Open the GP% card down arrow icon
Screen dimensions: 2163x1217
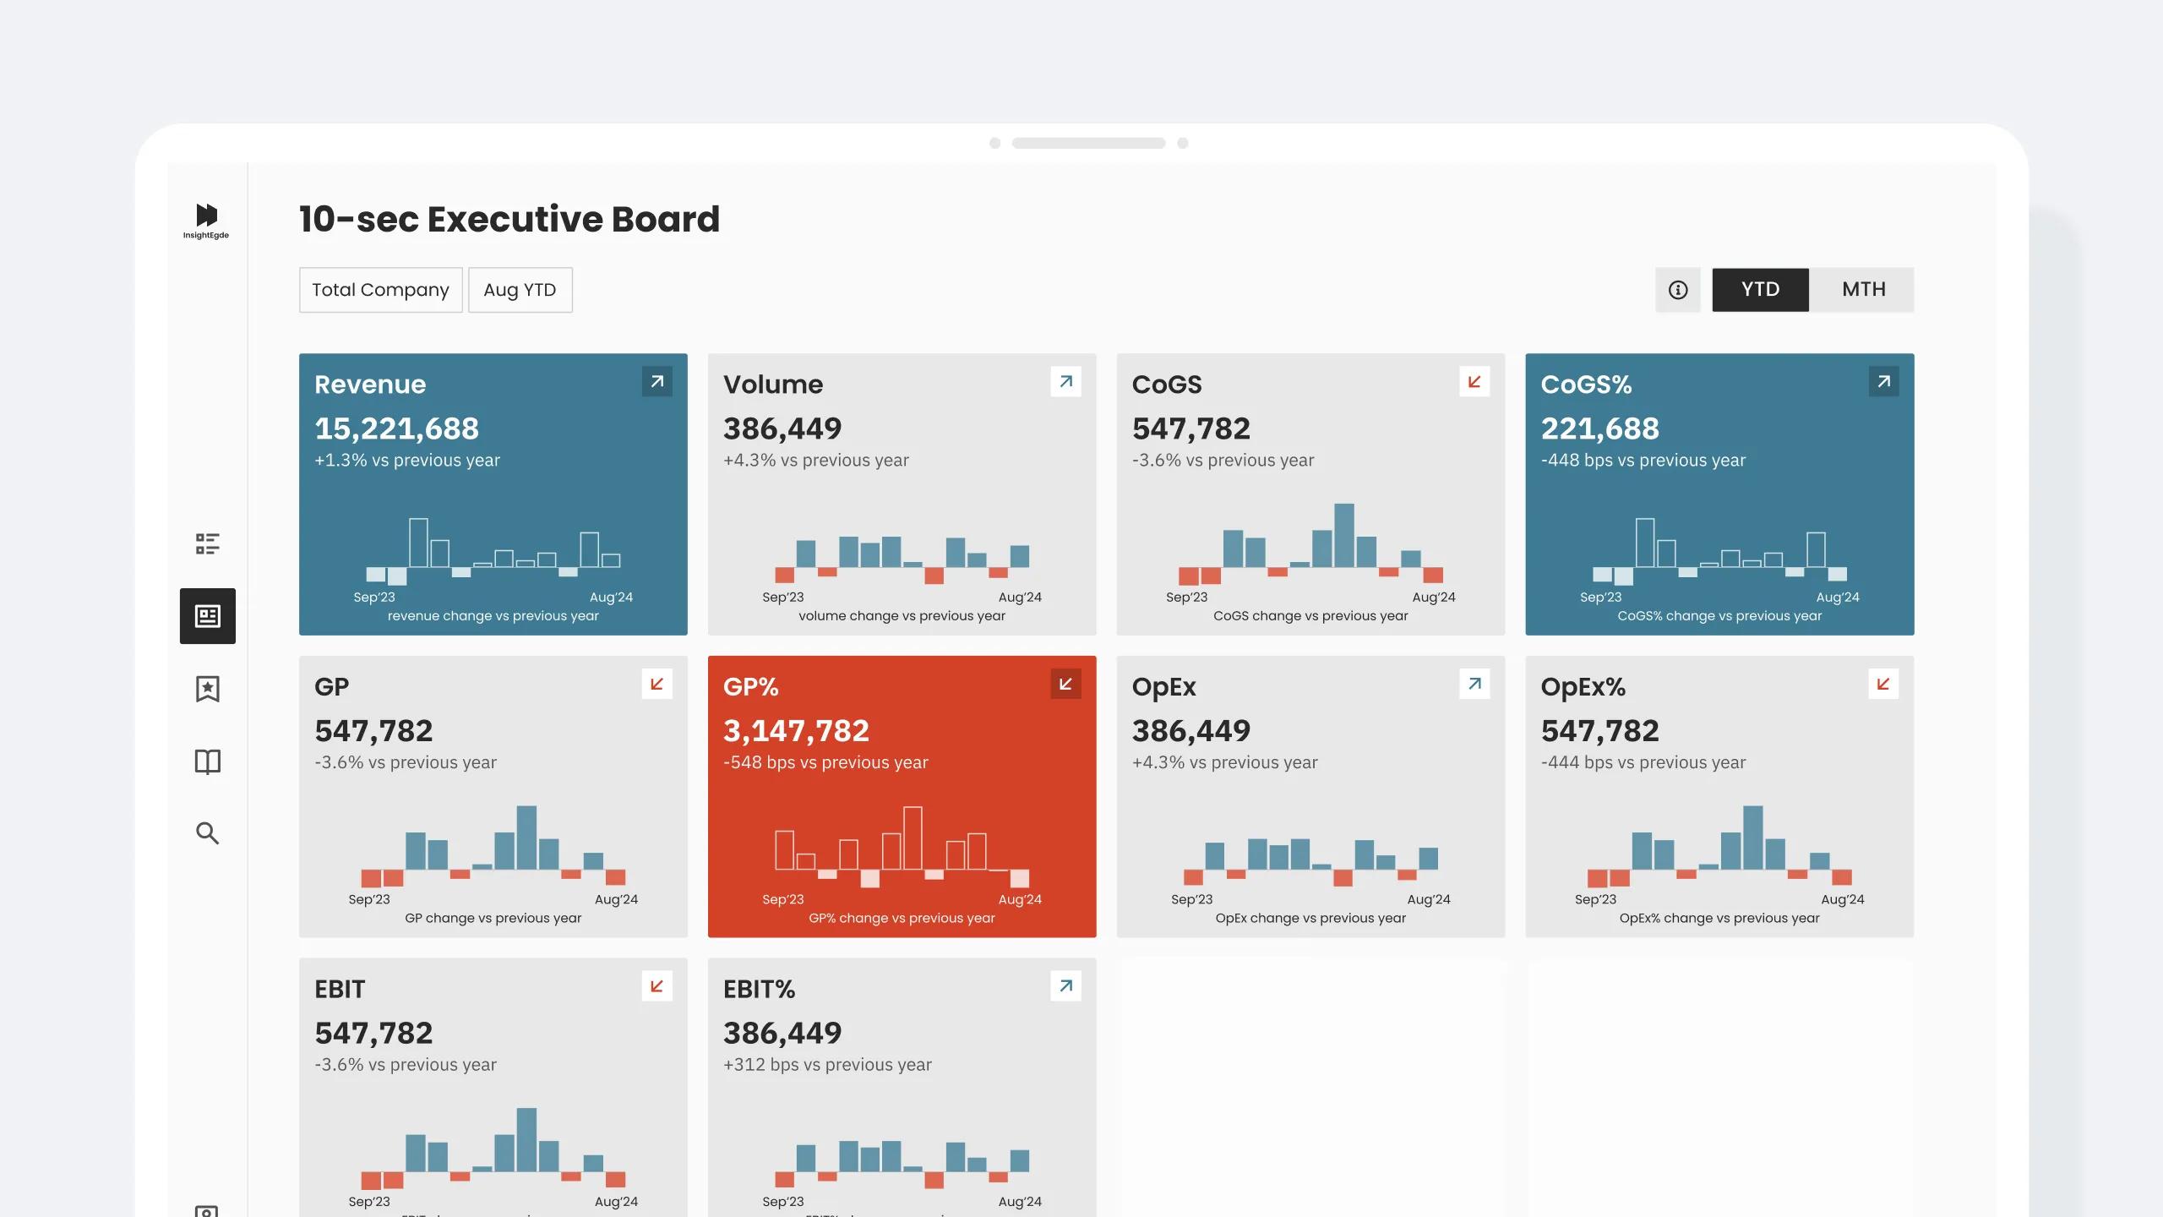point(1066,685)
